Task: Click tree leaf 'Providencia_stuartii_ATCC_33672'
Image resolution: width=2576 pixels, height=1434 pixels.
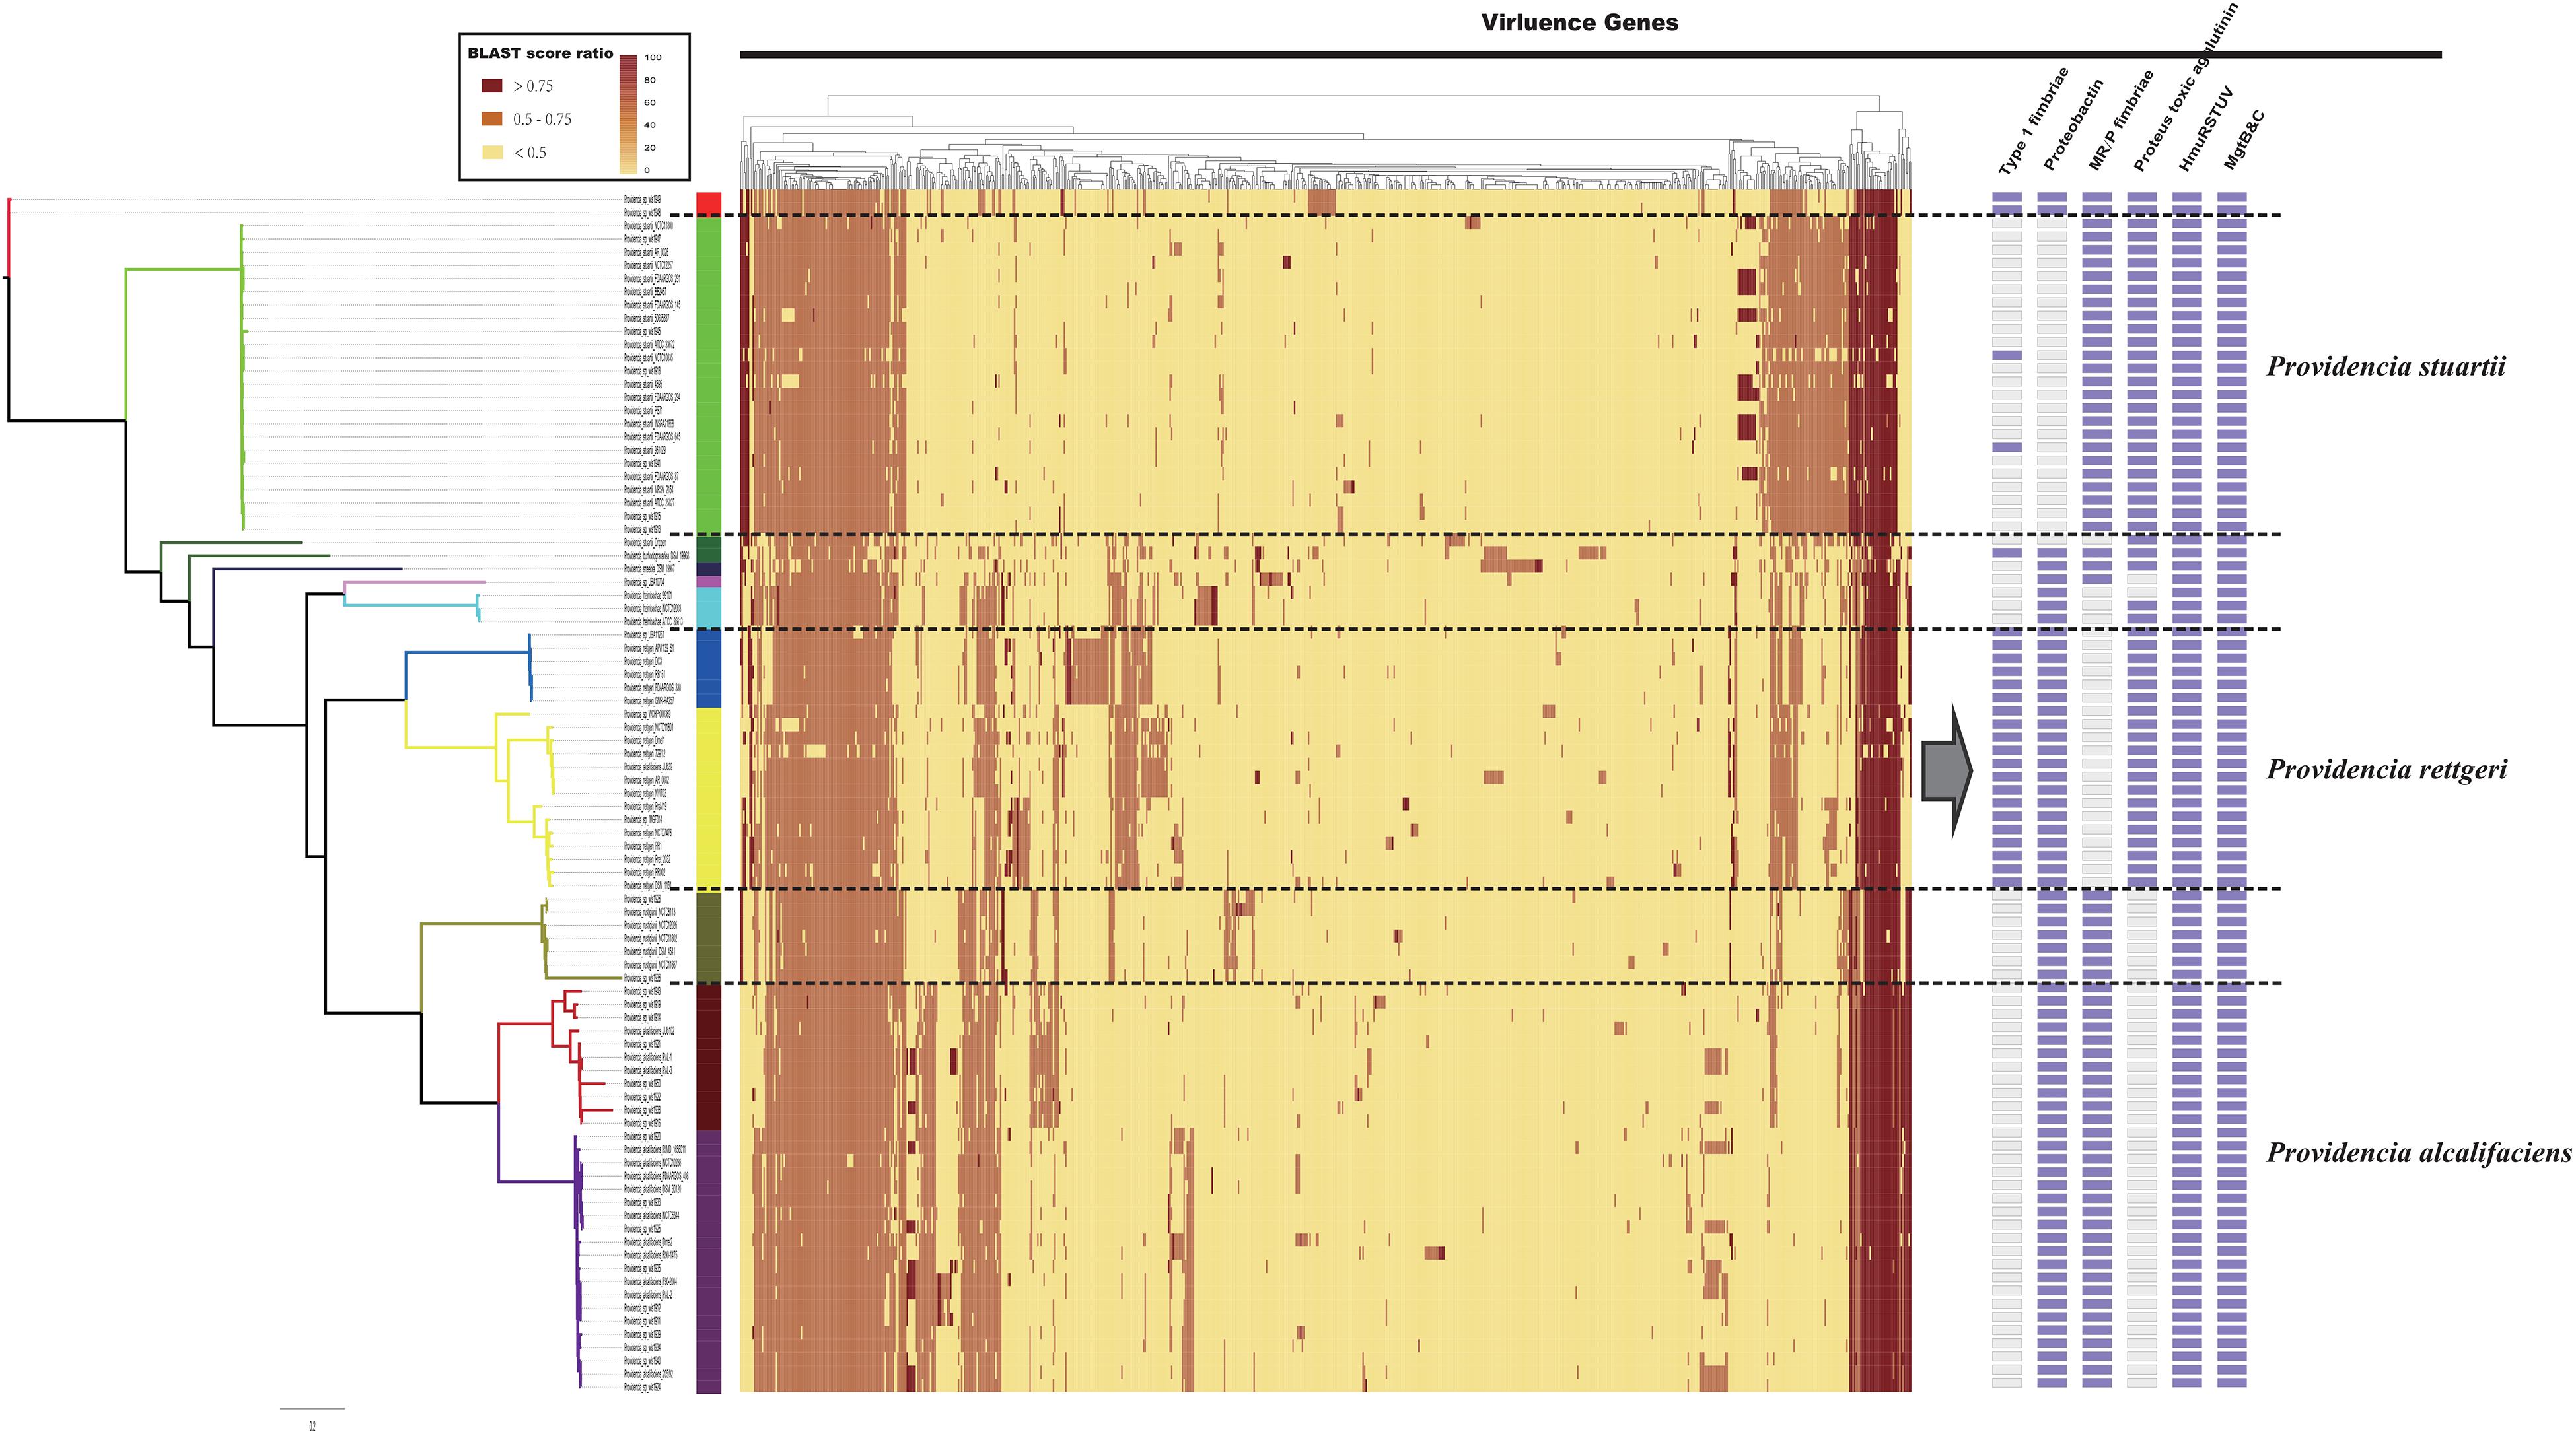Action: point(649,345)
